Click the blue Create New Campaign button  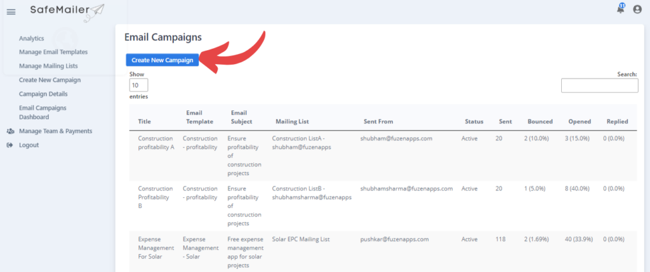pos(162,60)
